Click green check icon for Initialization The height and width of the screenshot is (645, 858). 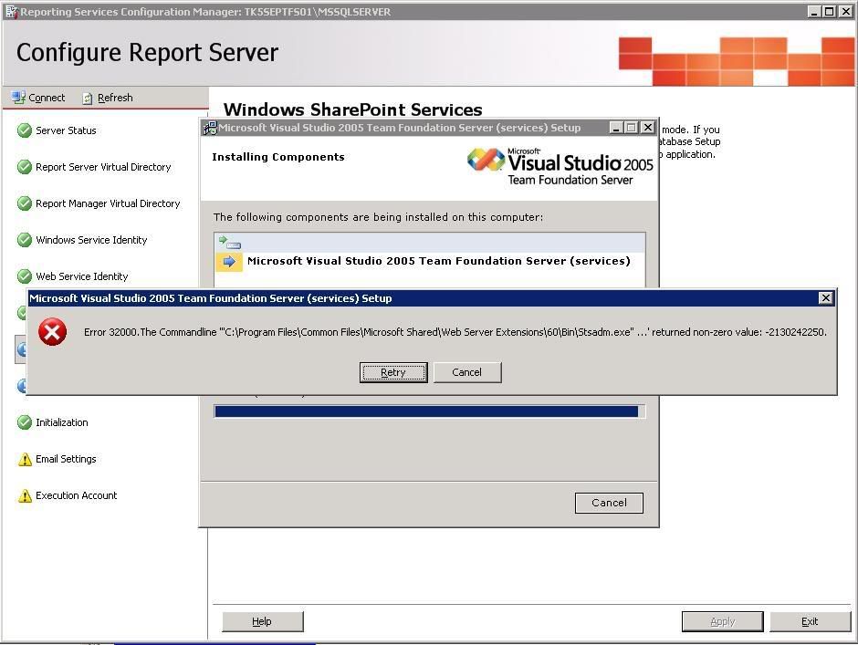[x=25, y=423]
